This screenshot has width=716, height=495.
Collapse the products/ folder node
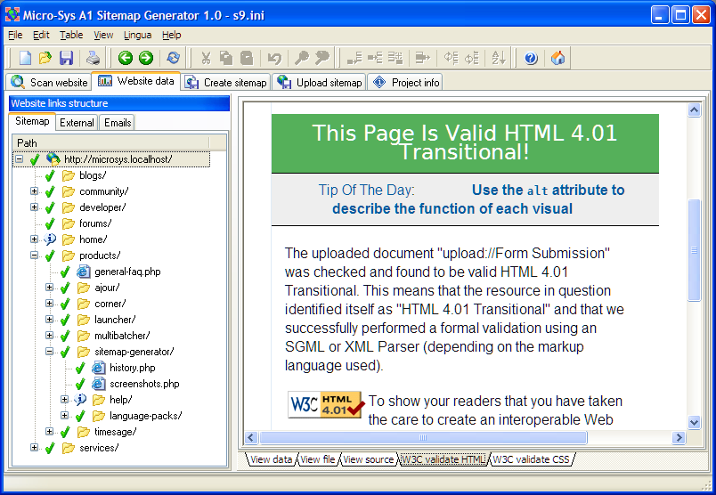pyautogui.click(x=34, y=256)
